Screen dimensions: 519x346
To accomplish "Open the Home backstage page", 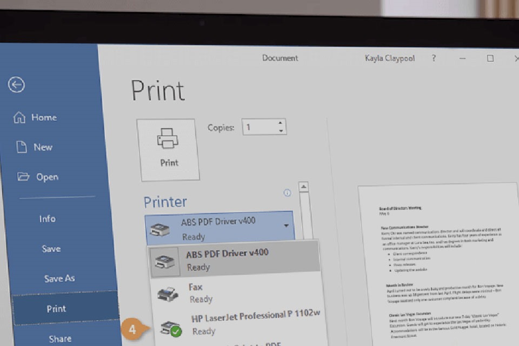I will coord(35,118).
